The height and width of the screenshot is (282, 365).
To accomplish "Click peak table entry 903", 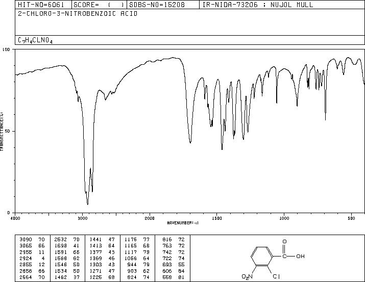I will tap(132, 271).
